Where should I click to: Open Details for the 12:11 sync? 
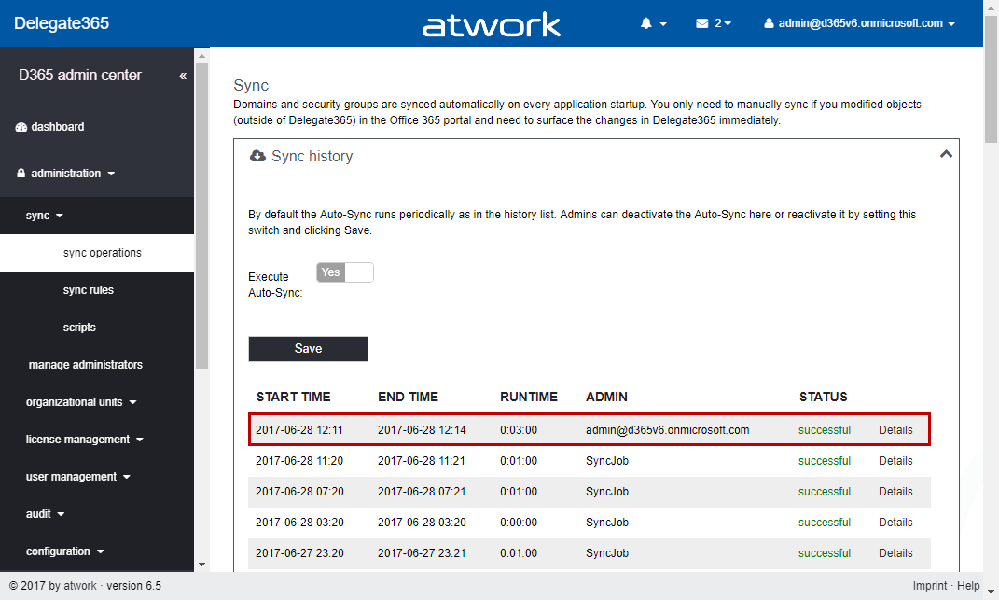click(x=895, y=430)
